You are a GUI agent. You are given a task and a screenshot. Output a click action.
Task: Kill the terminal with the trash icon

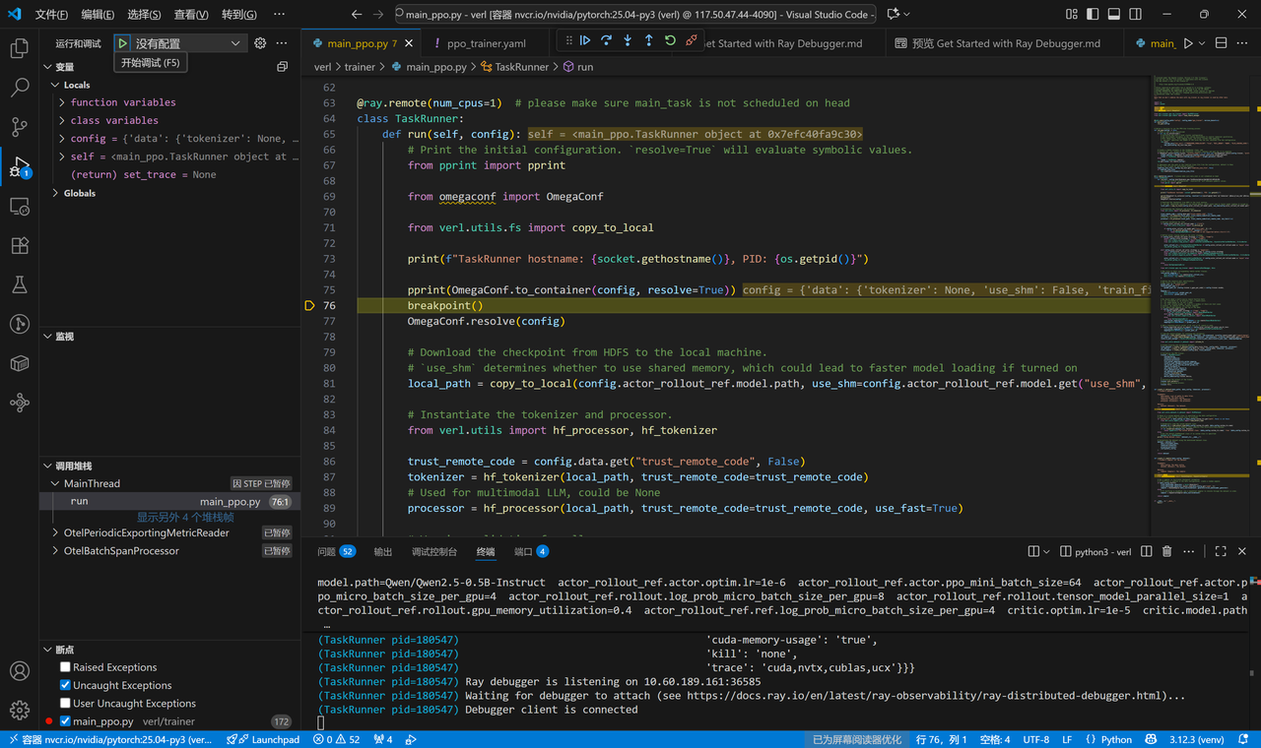click(1166, 552)
